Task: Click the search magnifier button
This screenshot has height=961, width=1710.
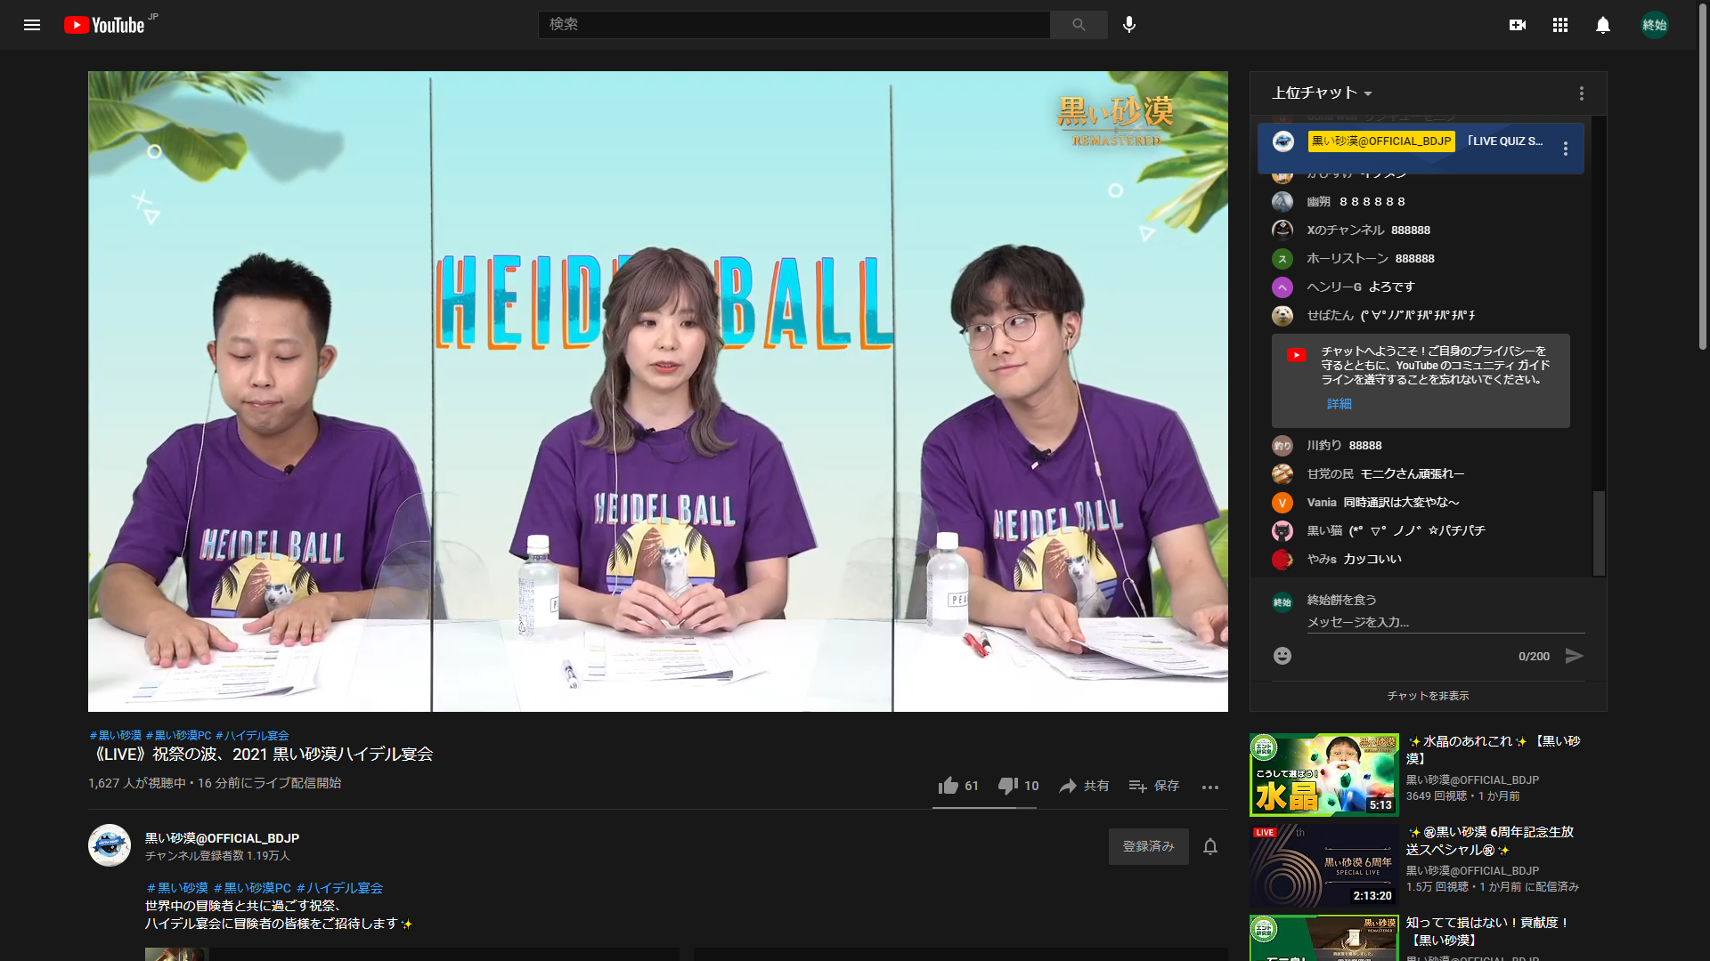Action: 1079,25
